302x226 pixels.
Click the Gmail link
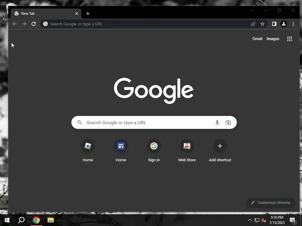pos(257,39)
